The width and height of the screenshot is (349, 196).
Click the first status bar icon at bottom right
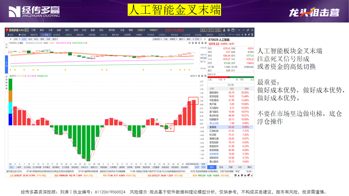coord(236,175)
